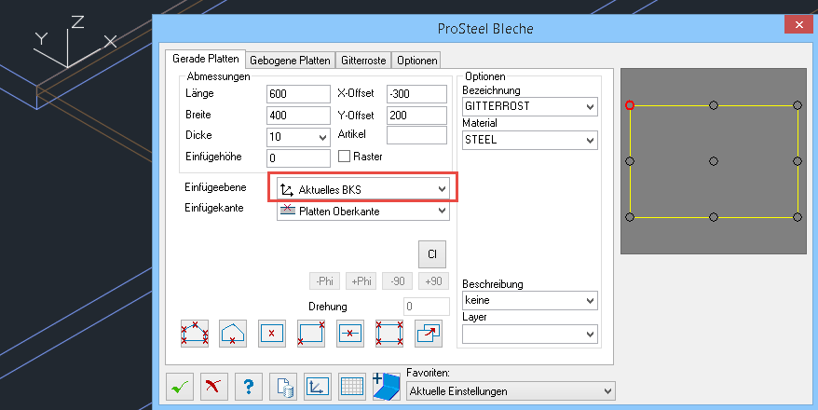Screen dimensions: 818x410
Task: Select the middle-left insertion point in preview
Action: (x=630, y=161)
